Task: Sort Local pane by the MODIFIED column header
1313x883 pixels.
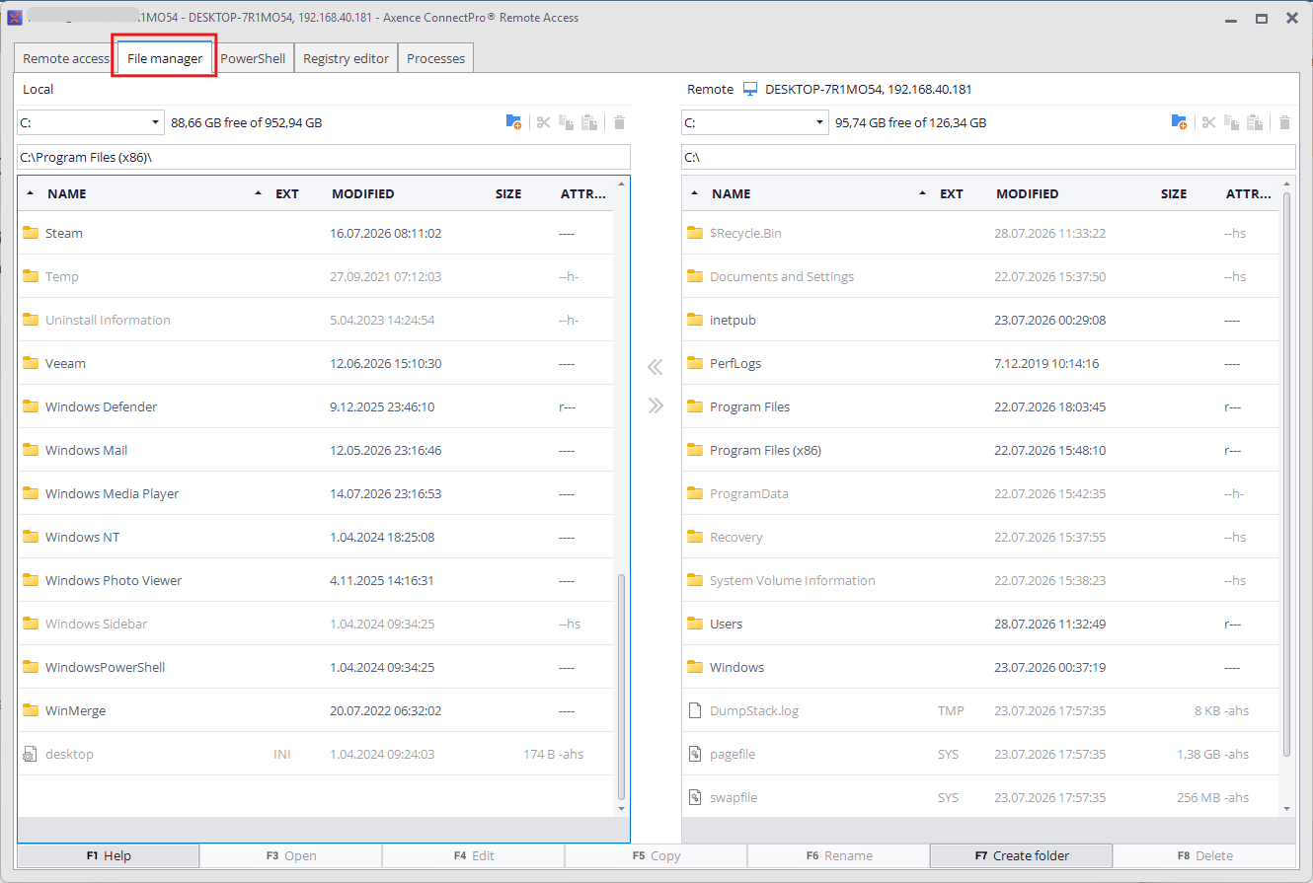Action: (x=363, y=193)
